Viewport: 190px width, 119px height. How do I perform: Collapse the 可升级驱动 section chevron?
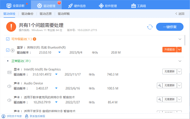point(180,39)
